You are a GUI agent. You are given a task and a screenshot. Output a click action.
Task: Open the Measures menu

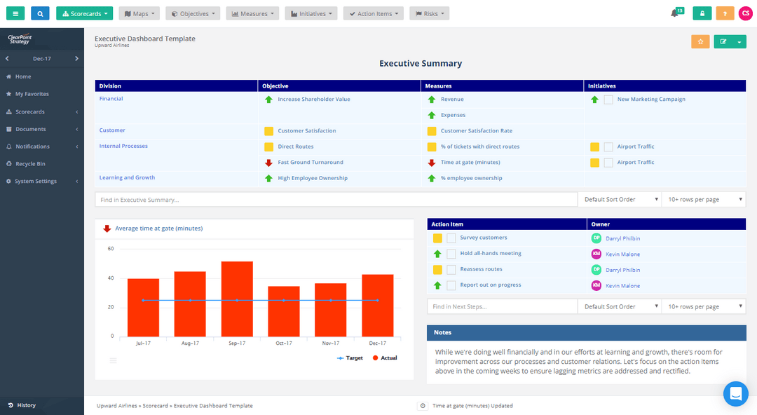252,13
